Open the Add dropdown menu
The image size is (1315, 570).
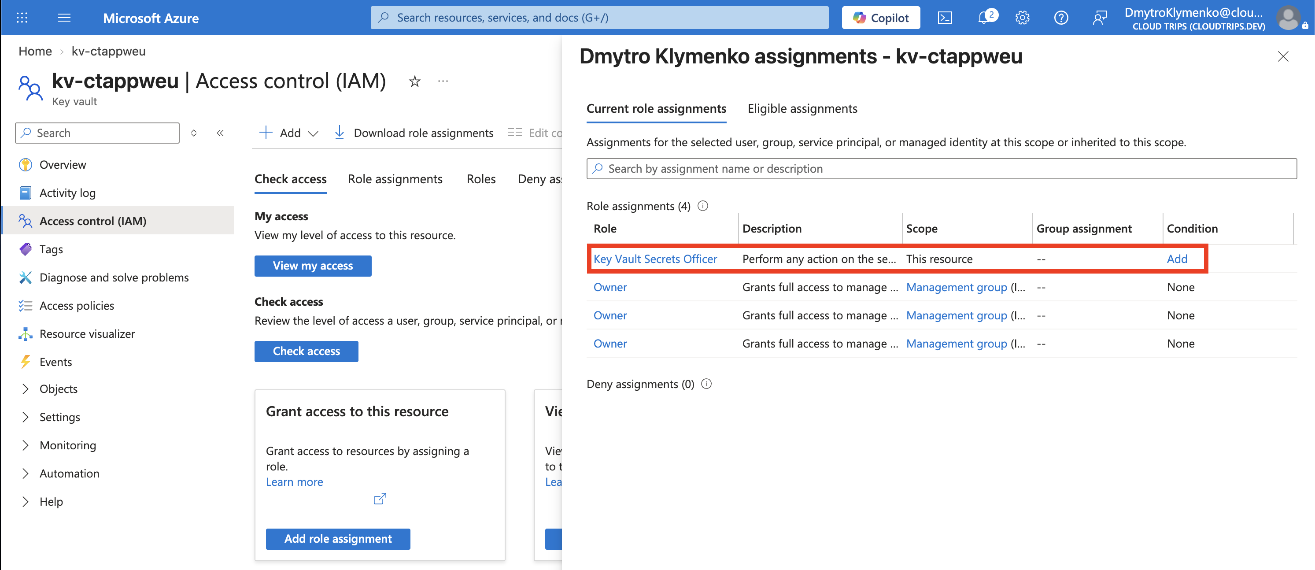tap(289, 133)
